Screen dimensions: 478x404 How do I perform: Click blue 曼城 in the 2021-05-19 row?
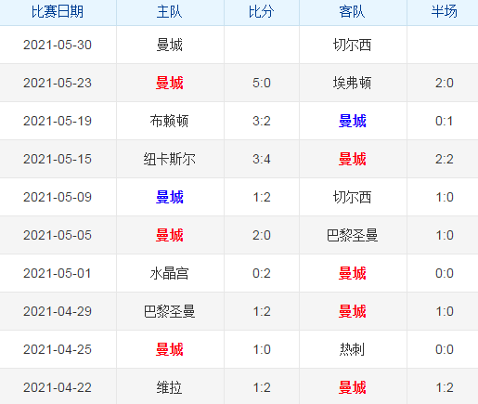click(x=352, y=121)
